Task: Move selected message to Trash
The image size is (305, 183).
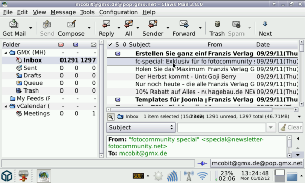Action: (217, 28)
